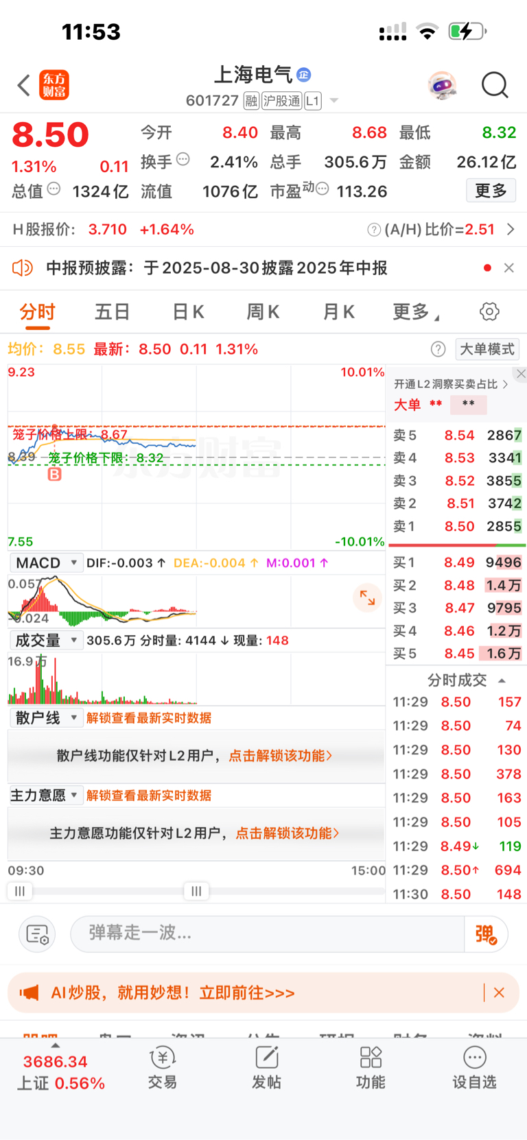527x1140 pixels.
Task: Open the MACD indicator dropdown
Action: [x=46, y=563]
